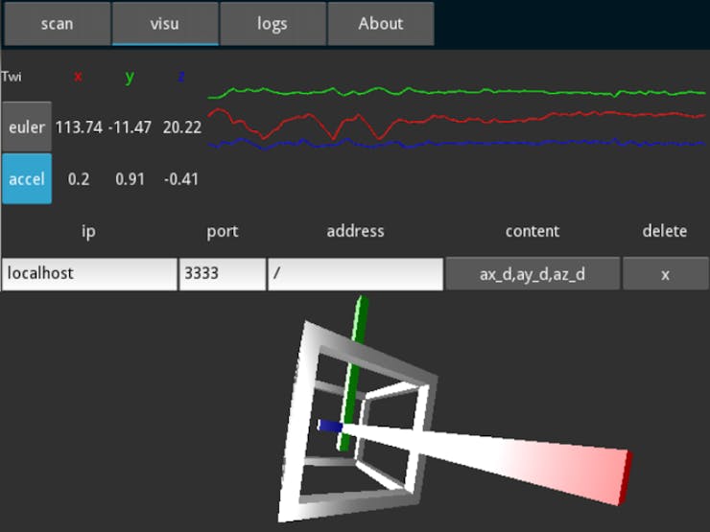Viewport: 710px width, 532px height.
Task: Click the accel y value 0.91
Action: coord(130,179)
